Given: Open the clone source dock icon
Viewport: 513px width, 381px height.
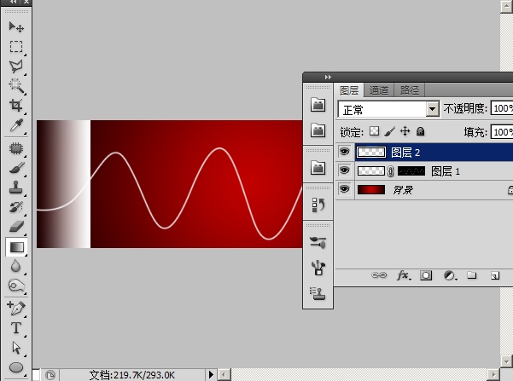Looking at the screenshot, I should click(318, 293).
